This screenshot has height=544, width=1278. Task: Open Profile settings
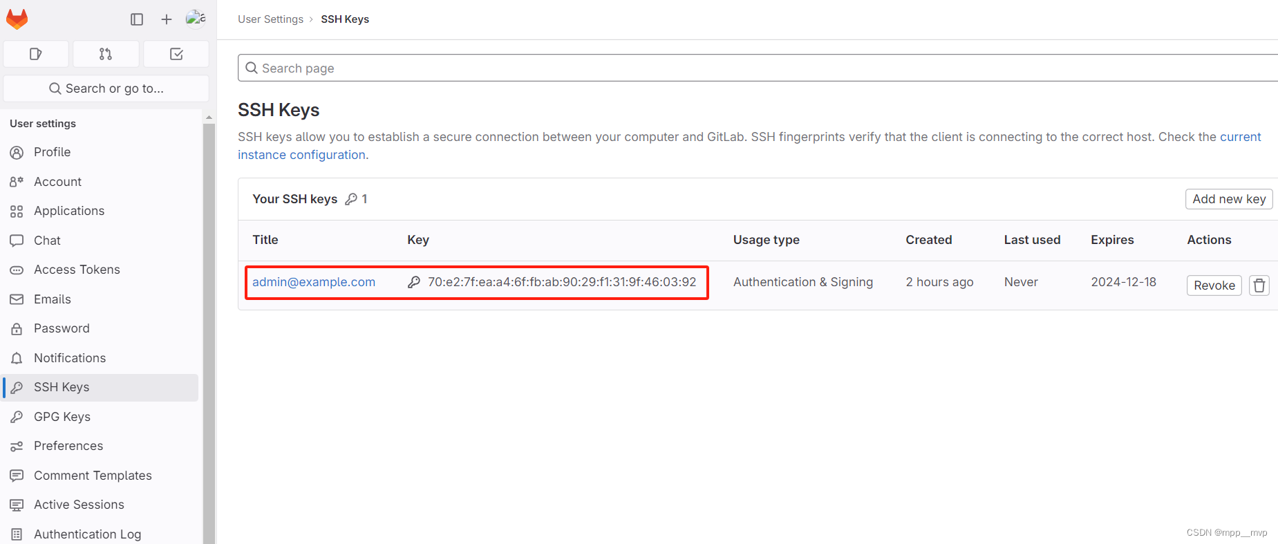[x=100, y=152]
